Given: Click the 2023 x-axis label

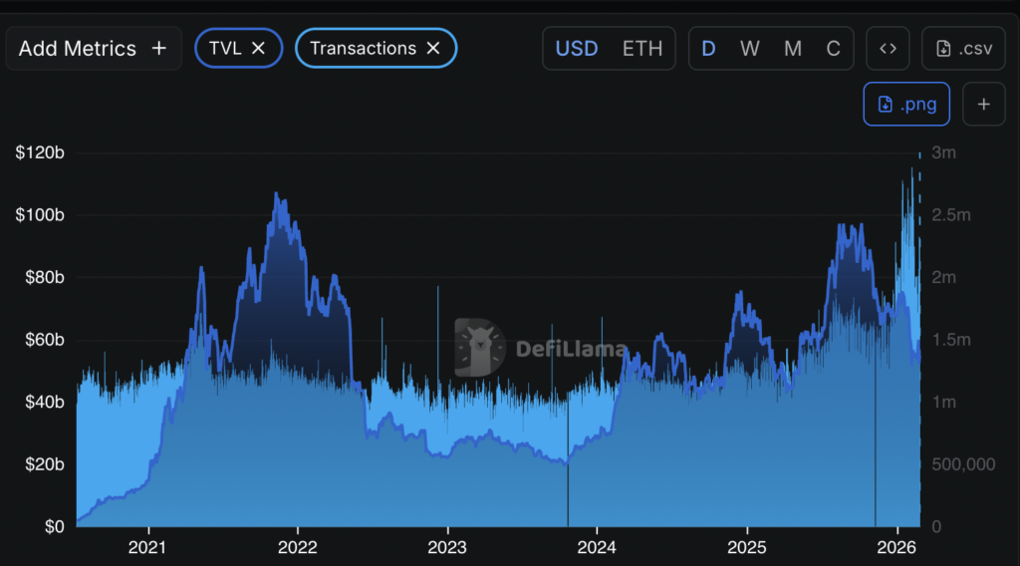Looking at the screenshot, I should click(x=447, y=547).
